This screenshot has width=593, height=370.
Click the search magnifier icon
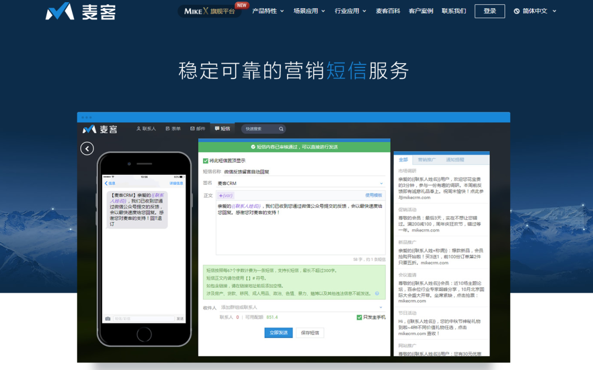click(x=281, y=129)
